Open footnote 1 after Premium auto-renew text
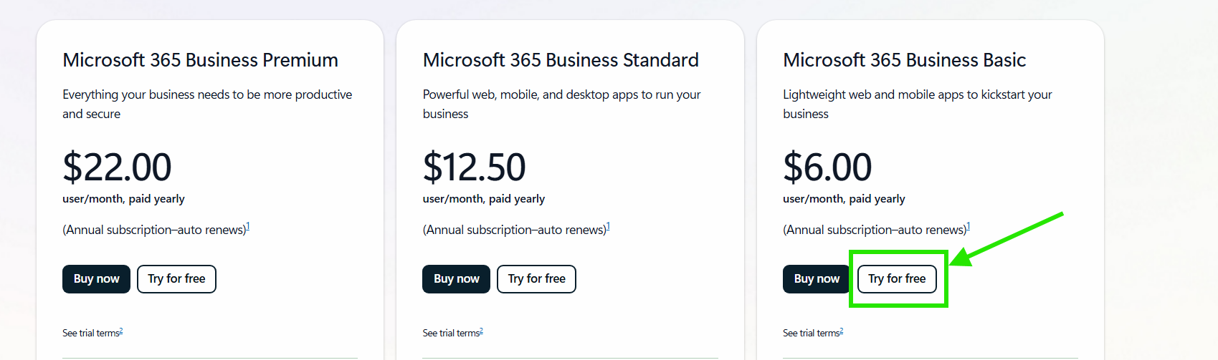The width and height of the screenshot is (1218, 360). coord(248,226)
